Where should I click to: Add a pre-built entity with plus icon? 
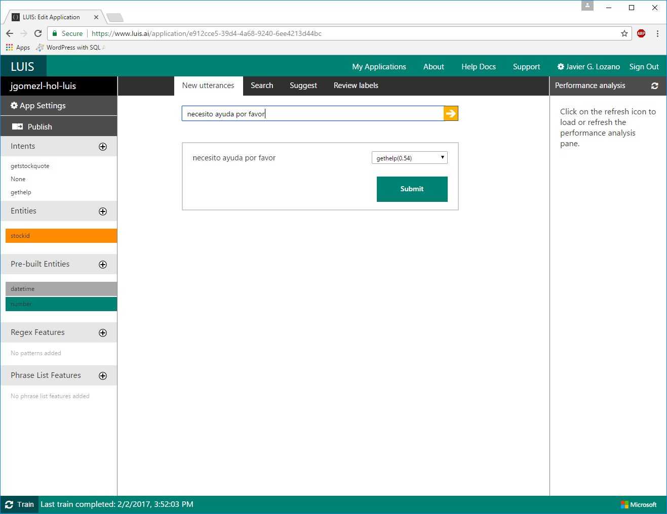pyautogui.click(x=103, y=265)
